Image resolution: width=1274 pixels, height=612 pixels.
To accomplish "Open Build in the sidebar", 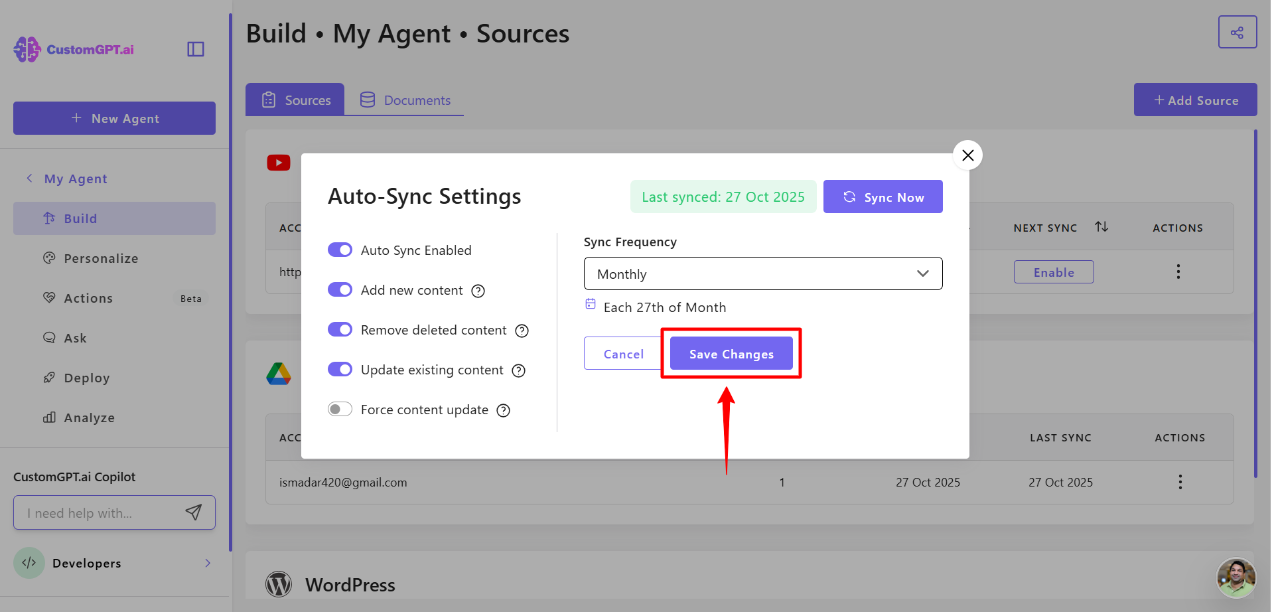I will click(x=114, y=218).
